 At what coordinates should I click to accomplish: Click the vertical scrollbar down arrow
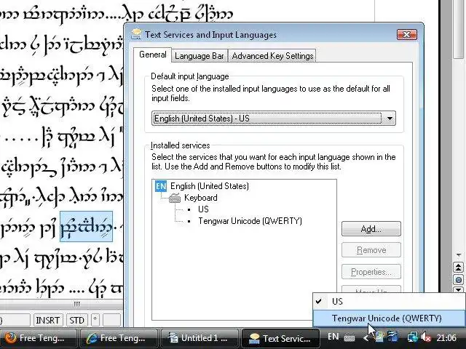pos(459,255)
